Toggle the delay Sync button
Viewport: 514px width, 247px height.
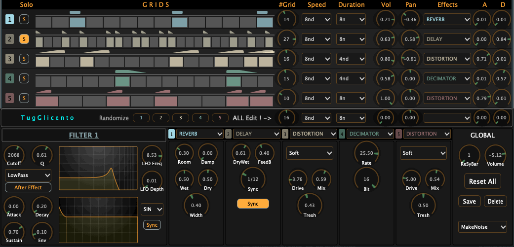pyautogui.click(x=253, y=204)
